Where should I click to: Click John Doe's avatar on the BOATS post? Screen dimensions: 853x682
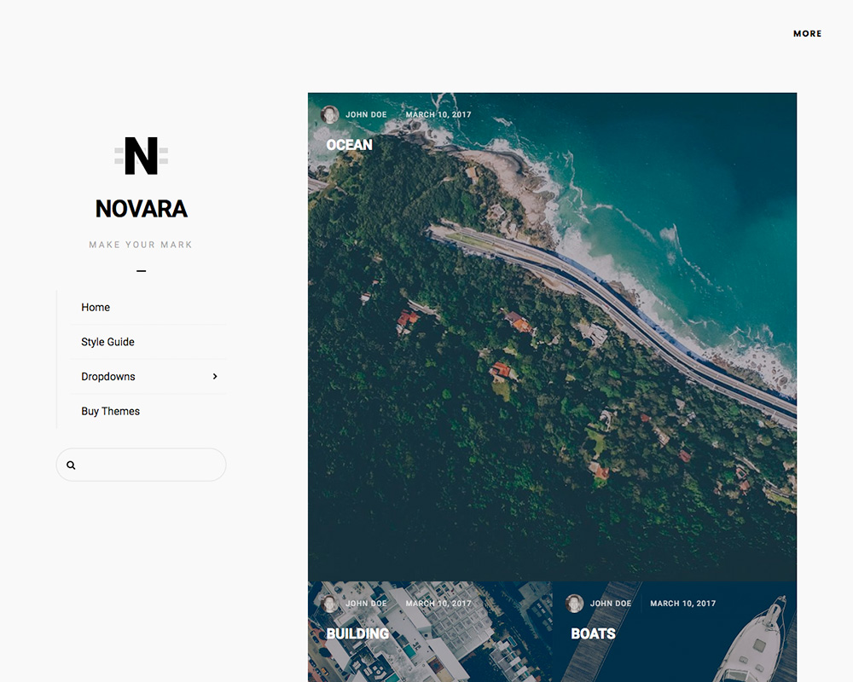[x=572, y=603]
